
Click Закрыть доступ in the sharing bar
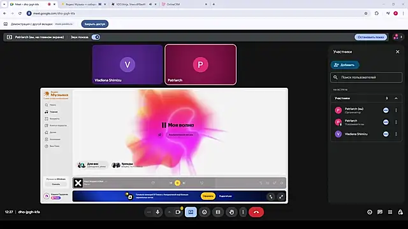[95, 24]
